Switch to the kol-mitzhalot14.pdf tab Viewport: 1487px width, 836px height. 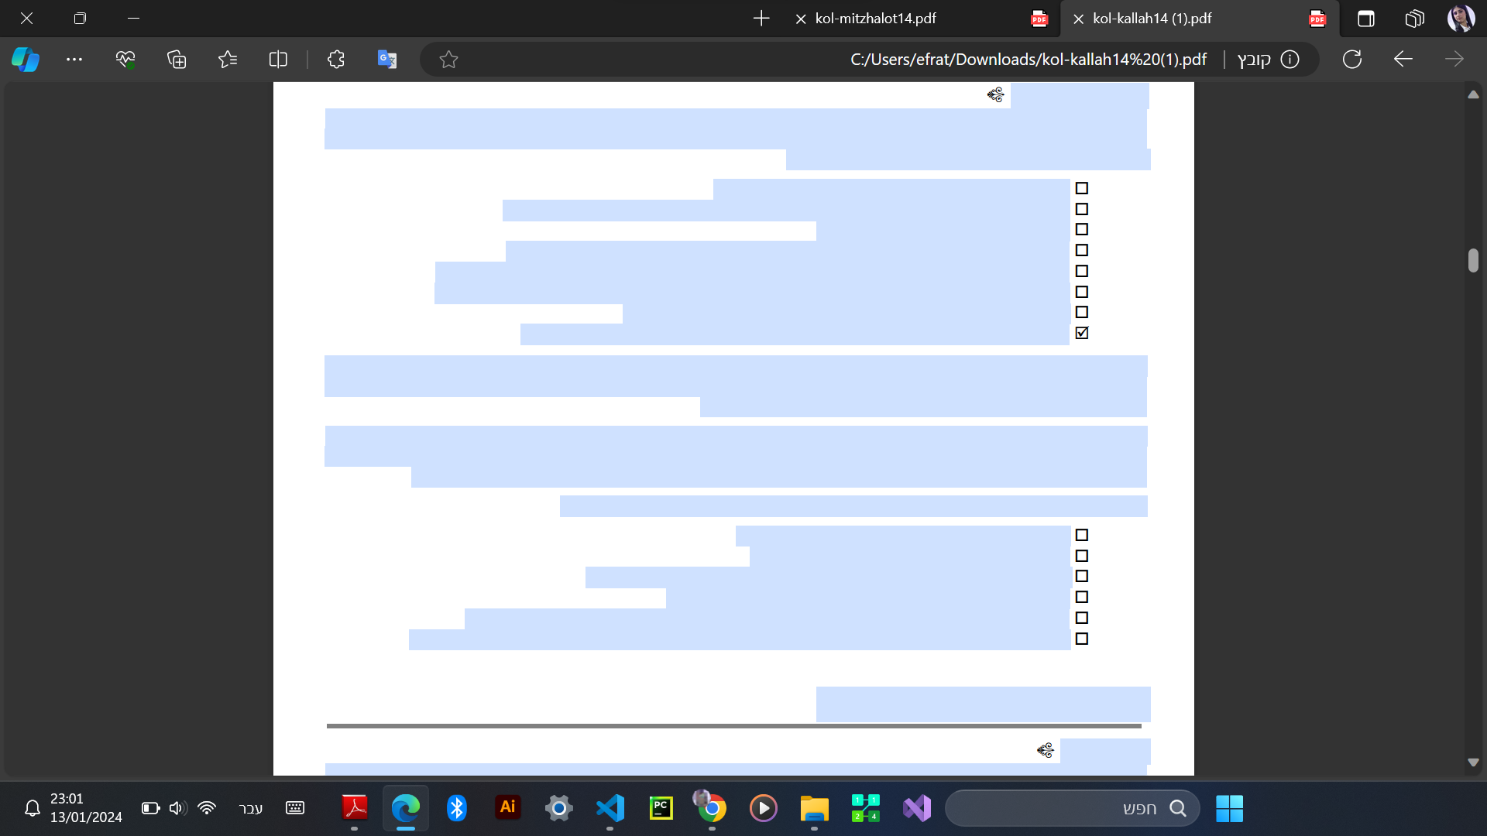tap(875, 19)
